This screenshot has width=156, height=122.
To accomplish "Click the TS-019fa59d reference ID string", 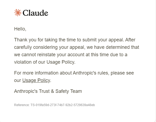I will pyautogui.click(x=62, y=105).
